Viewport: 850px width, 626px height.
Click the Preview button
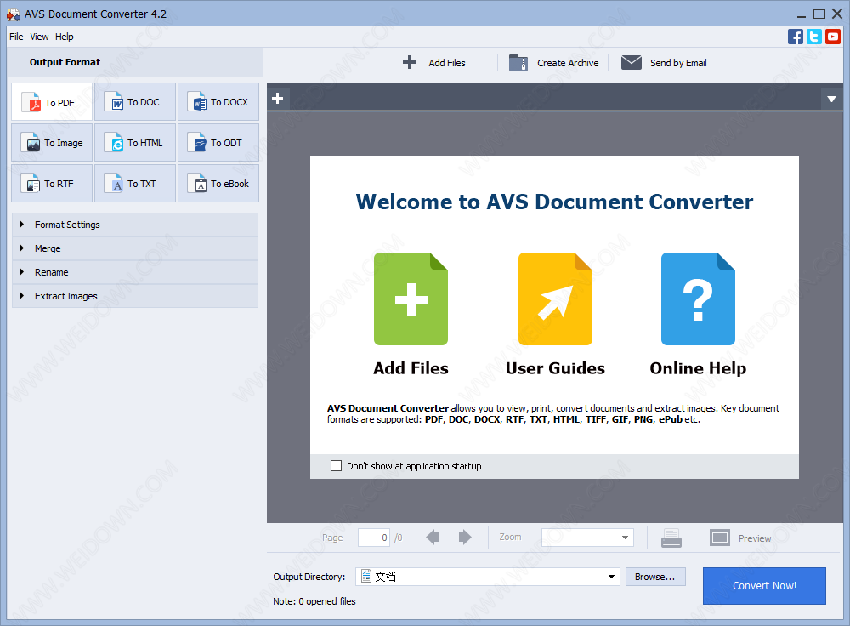(x=740, y=538)
